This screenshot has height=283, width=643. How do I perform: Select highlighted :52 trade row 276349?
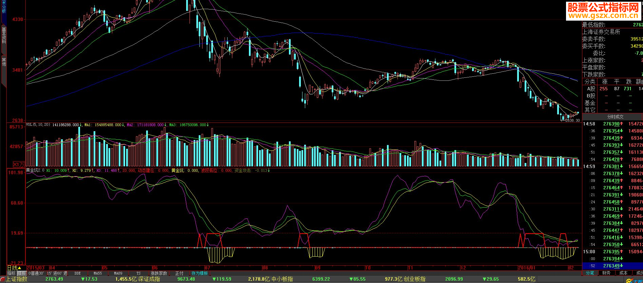tap(612, 266)
